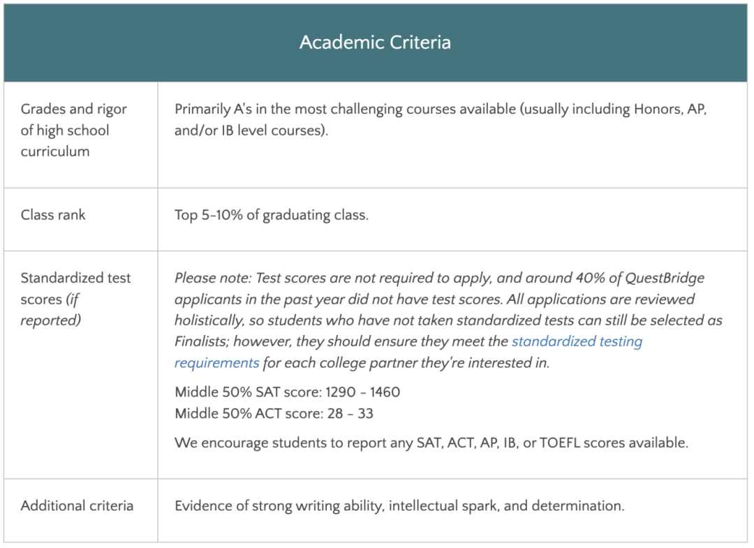
Task: Click the word TOEFL in the sentence
Action: [x=561, y=443]
